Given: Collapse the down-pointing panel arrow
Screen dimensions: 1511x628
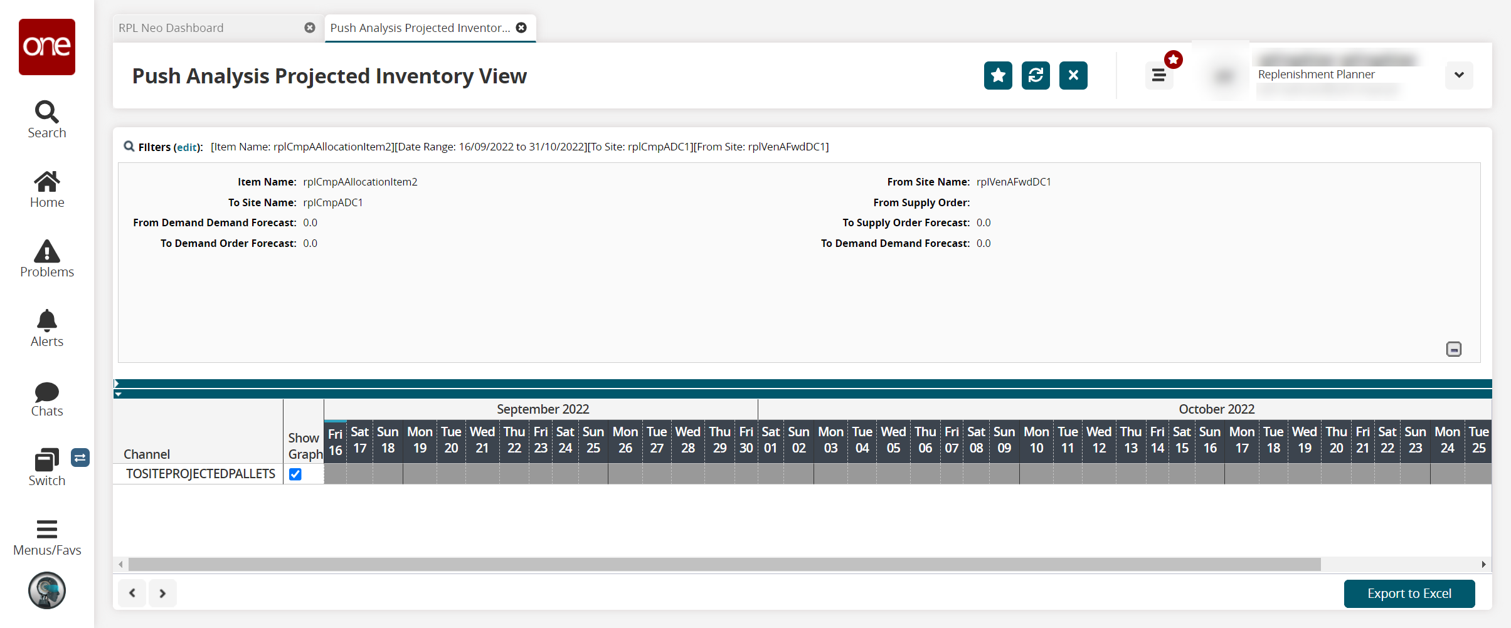Looking at the screenshot, I should pos(118,394).
